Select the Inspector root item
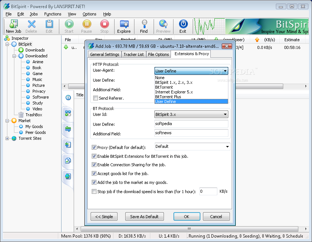 (20, 38)
